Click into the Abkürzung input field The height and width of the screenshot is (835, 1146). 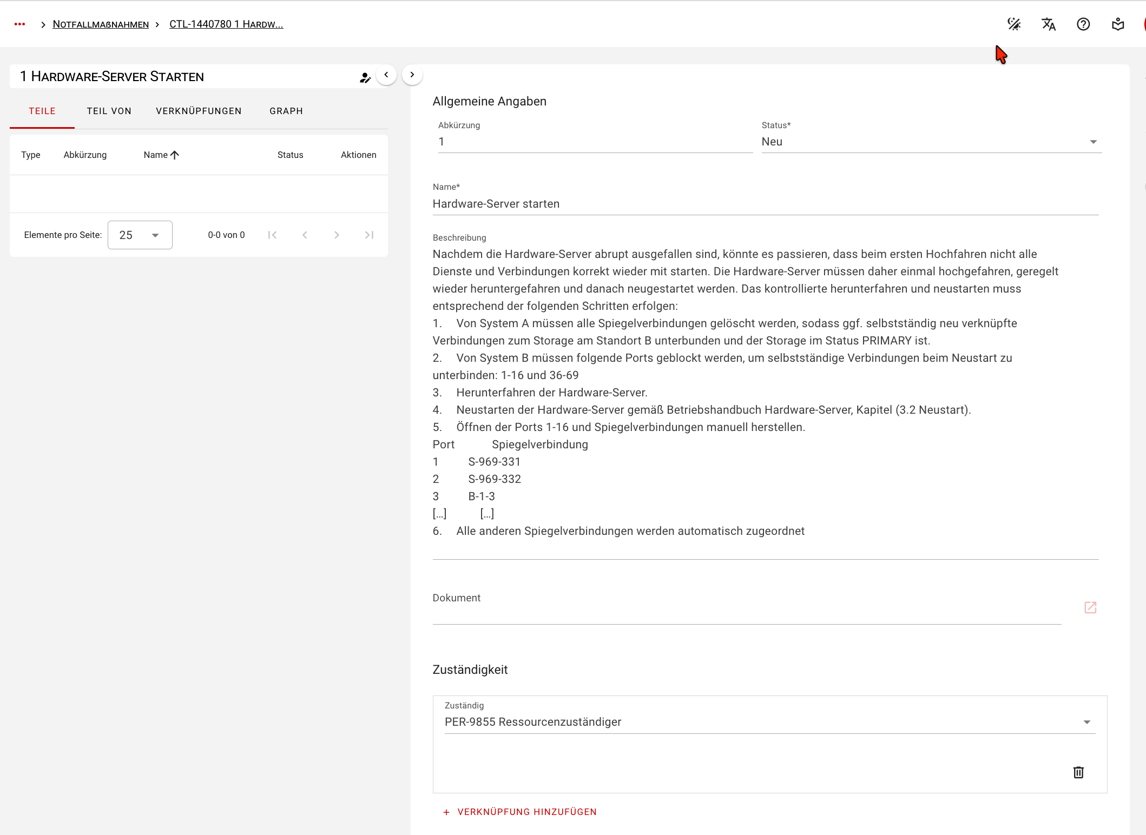(595, 142)
